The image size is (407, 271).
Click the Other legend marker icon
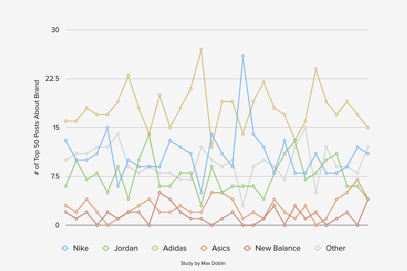point(318,248)
